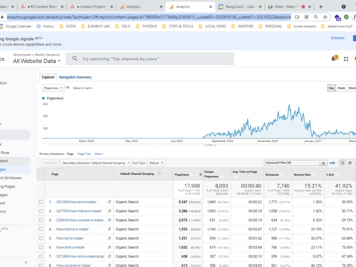Image resolution: width=356 pixels, height=267 pixels.
Task: Click Reality Sandwich breadcrumb link
Action: click(x=47, y=55)
